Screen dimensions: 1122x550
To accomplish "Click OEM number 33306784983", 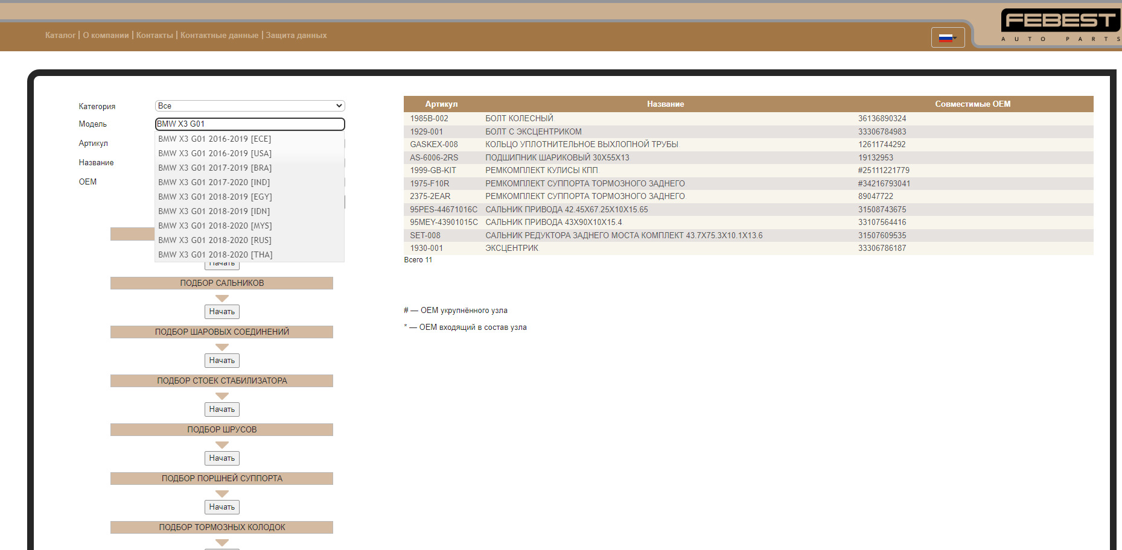I will [x=882, y=132].
